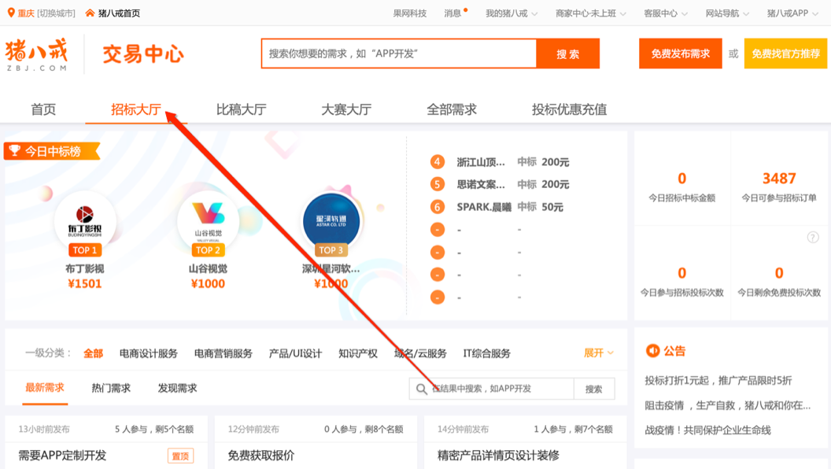Filter by 电商营销服务 category
Image resolution: width=831 pixels, height=469 pixels.
223,353
